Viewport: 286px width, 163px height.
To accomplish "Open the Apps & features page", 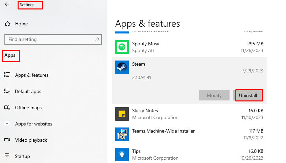I will 32,75.
